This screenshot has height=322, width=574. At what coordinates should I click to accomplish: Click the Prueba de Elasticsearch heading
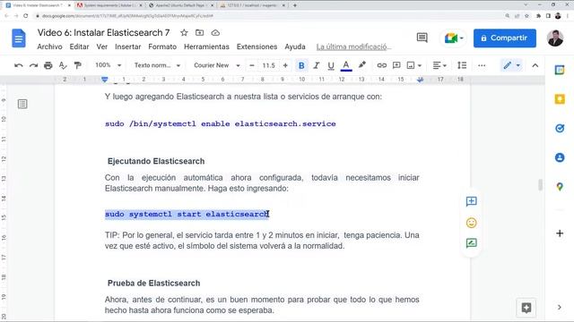(153, 283)
